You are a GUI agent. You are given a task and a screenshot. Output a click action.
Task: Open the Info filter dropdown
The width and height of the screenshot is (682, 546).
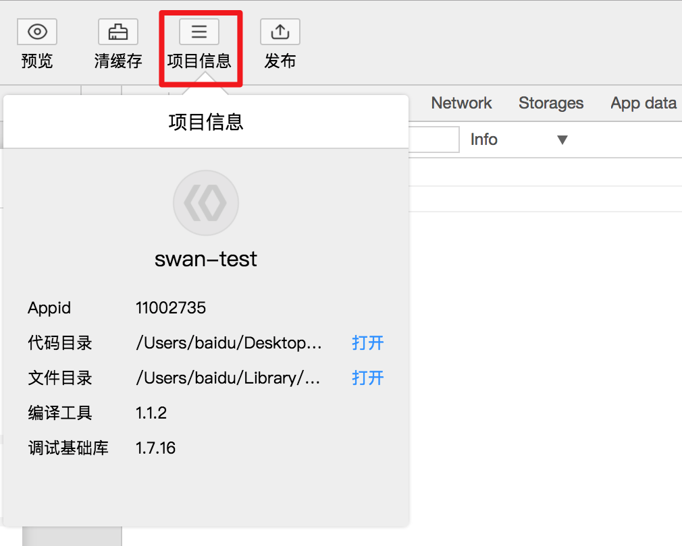520,140
